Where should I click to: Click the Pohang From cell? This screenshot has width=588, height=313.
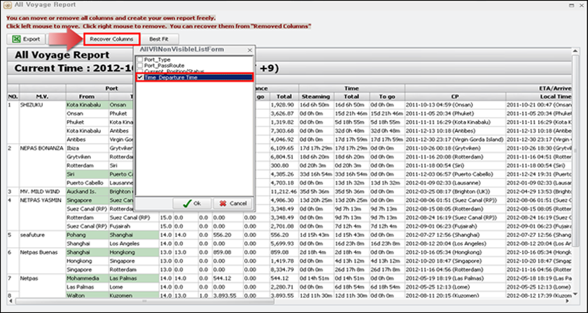click(87, 235)
